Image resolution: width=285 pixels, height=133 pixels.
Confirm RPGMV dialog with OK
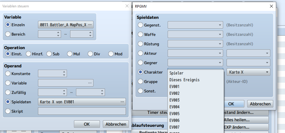(234, 104)
